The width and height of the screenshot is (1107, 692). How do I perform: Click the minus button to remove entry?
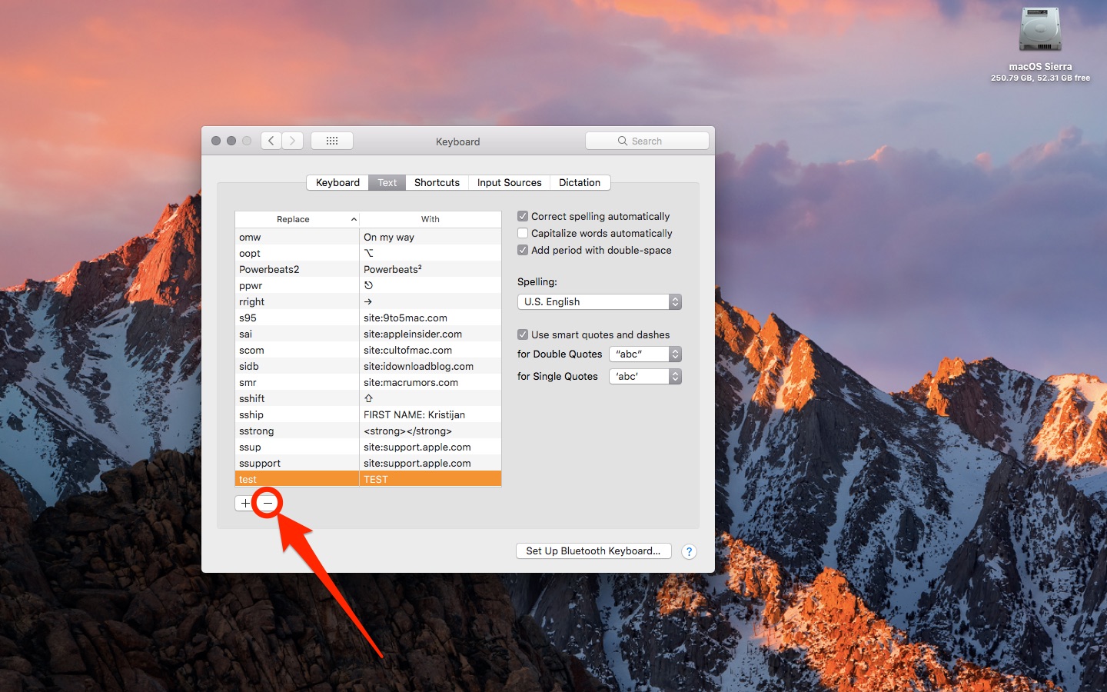[x=268, y=503]
